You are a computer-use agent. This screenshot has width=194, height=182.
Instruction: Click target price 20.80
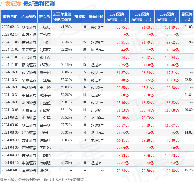189,110
